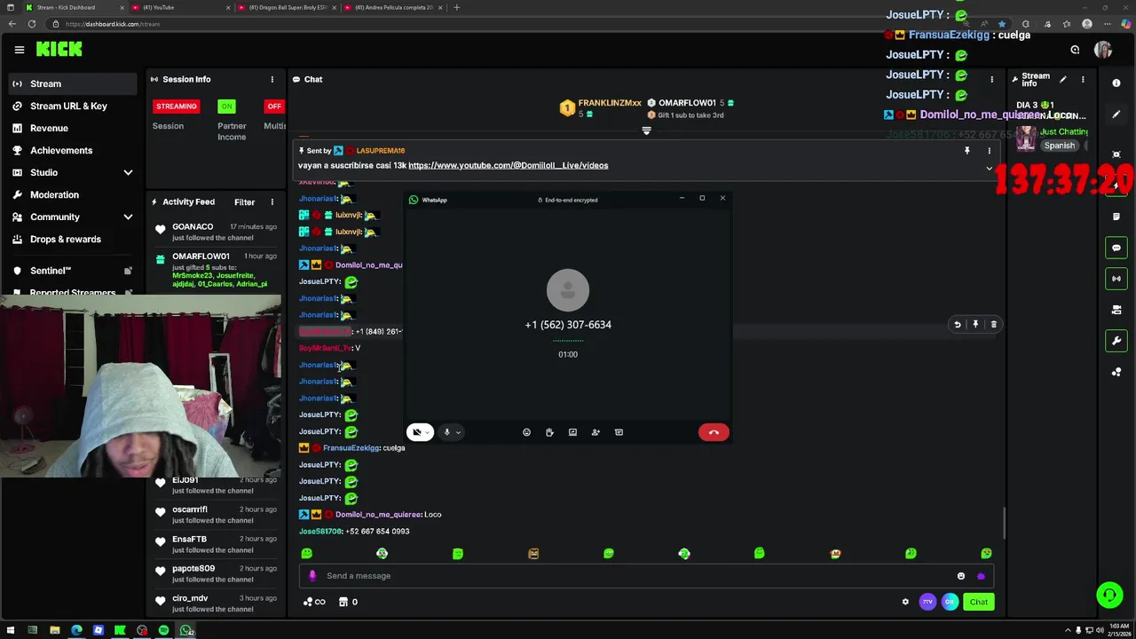
Task: Open camera options arrow in WhatsApp
Action: pos(428,433)
